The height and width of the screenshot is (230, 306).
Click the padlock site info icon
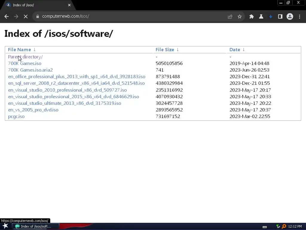coord(38,16)
